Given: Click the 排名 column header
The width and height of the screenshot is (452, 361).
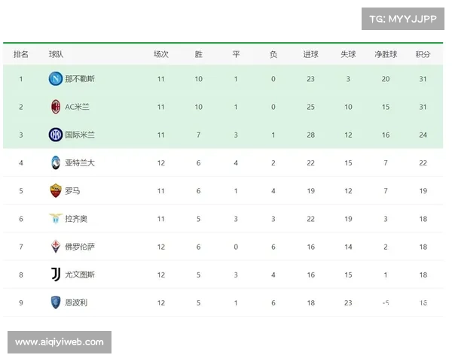Looking at the screenshot, I should click(x=21, y=55).
